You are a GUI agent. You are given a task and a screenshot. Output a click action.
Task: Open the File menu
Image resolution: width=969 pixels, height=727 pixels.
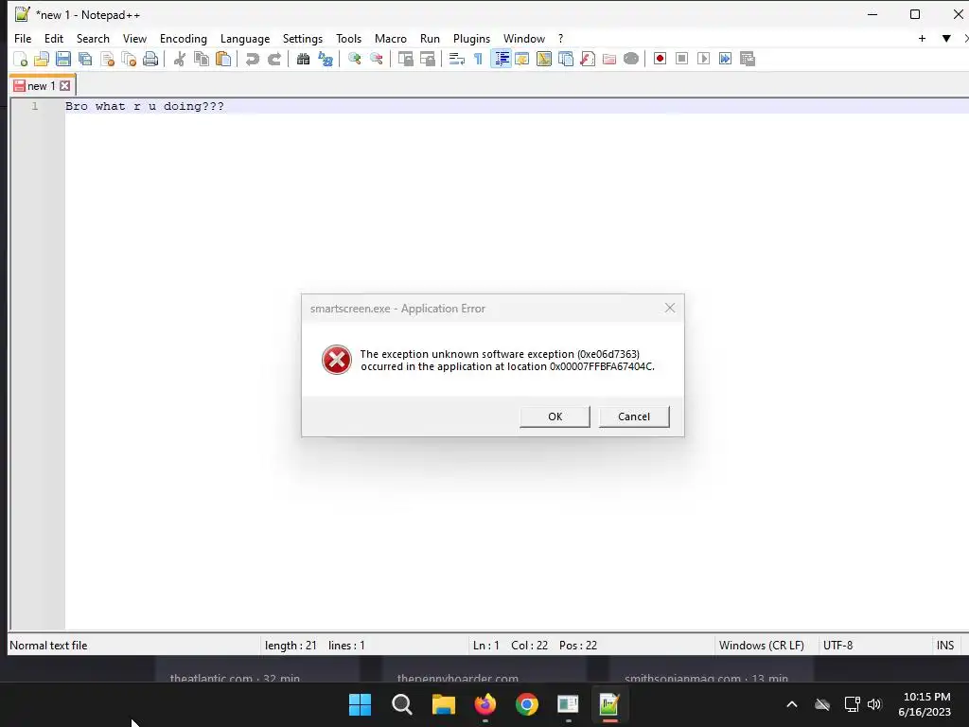click(x=23, y=38)
